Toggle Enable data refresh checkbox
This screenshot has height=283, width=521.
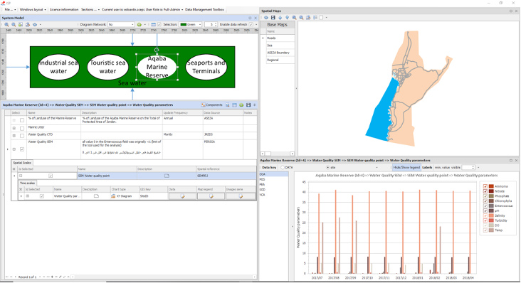tap(251, 25)
